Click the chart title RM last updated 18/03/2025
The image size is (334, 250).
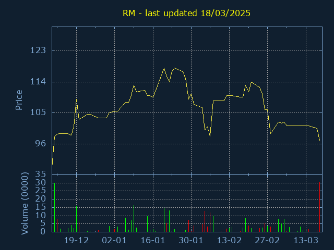pyautogui.click(x=186, y=13)
